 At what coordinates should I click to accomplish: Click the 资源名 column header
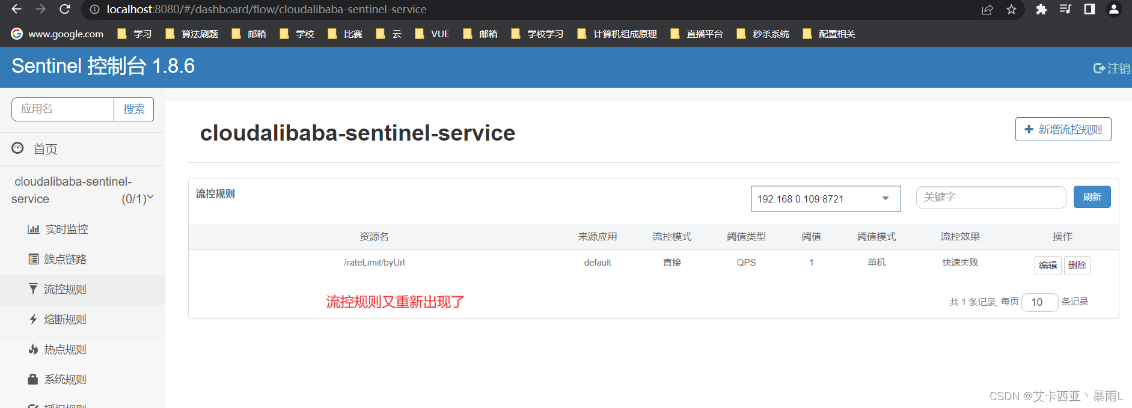coord(374,237)
